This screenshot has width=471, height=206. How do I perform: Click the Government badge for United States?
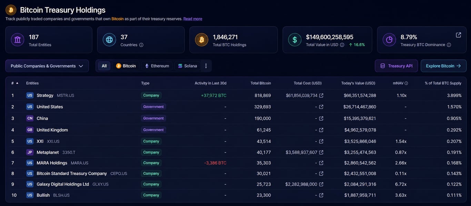[x=153, y=107]
